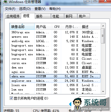Select the lsass.exe process
The height and width of the screenshot is (112, 111).
pos(55,85)
